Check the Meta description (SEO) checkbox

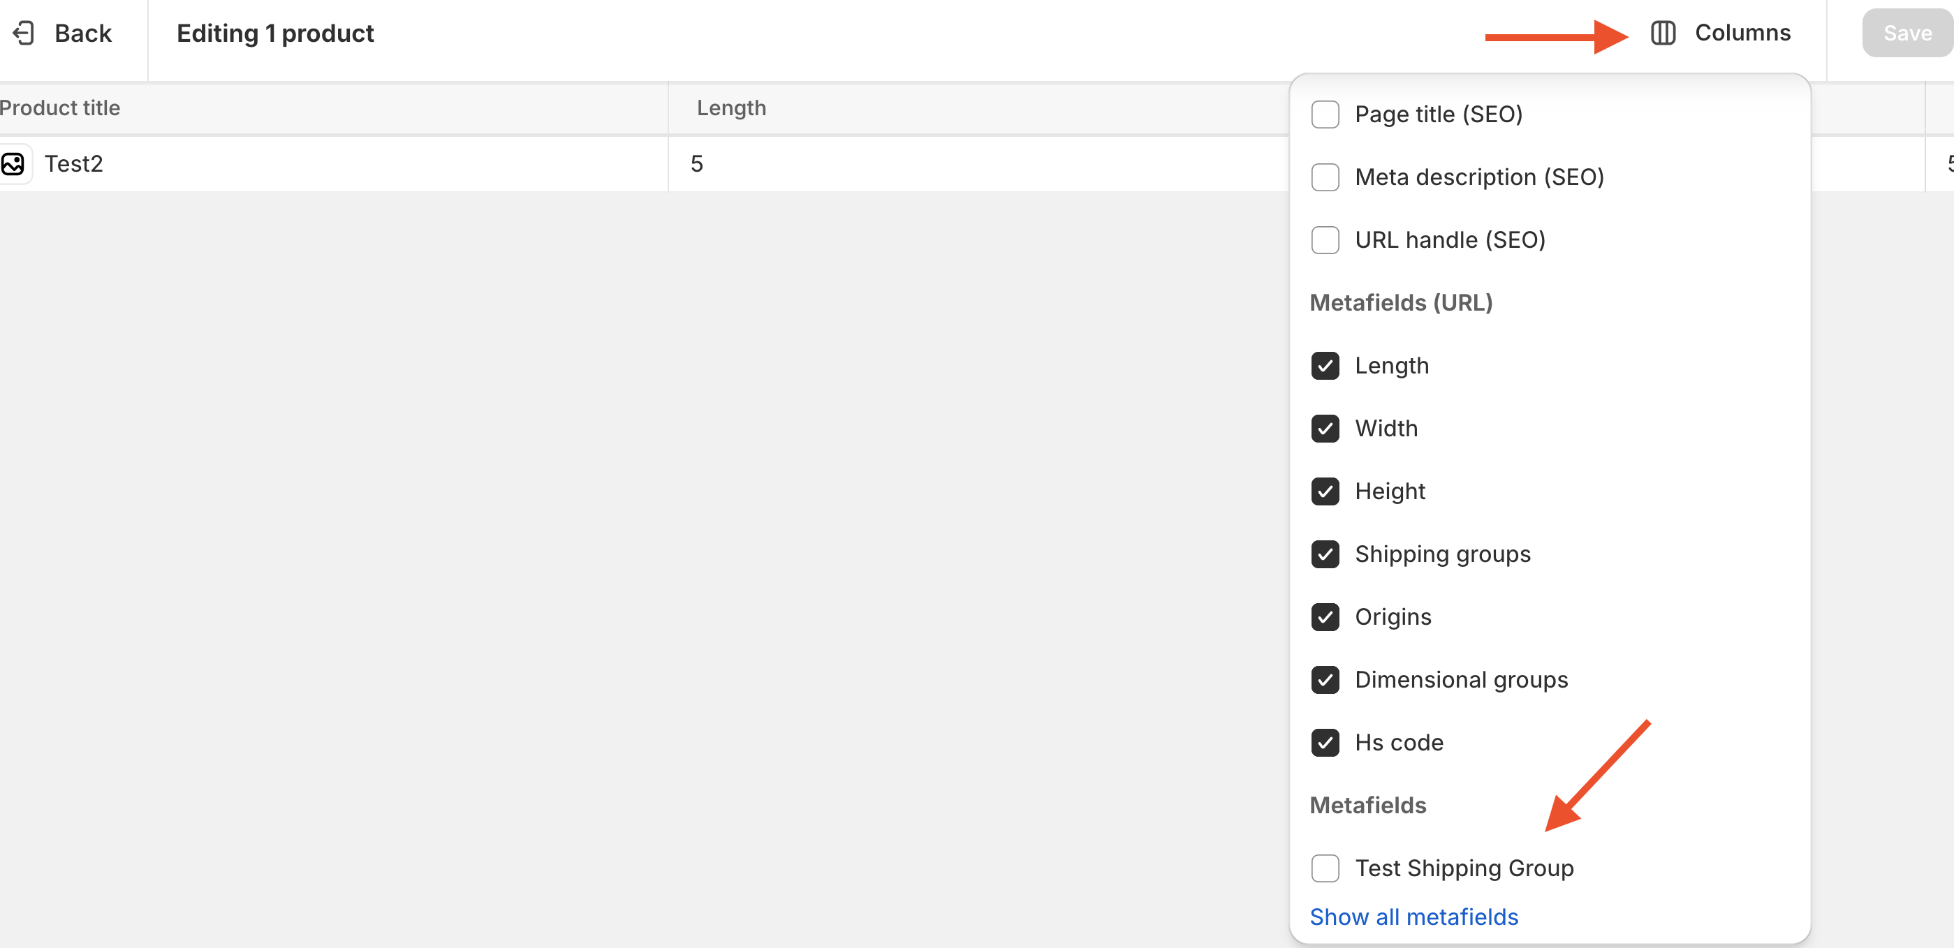click(1324, 177)
